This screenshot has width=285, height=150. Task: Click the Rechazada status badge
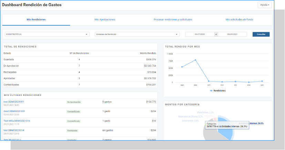coord(72,130)
